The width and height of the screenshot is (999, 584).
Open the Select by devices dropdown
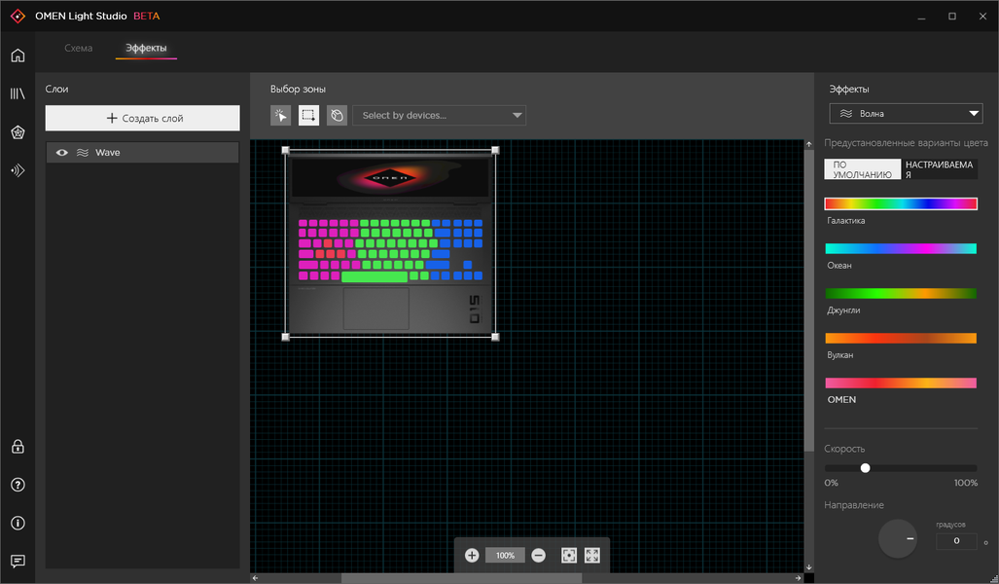click(439, 116)
